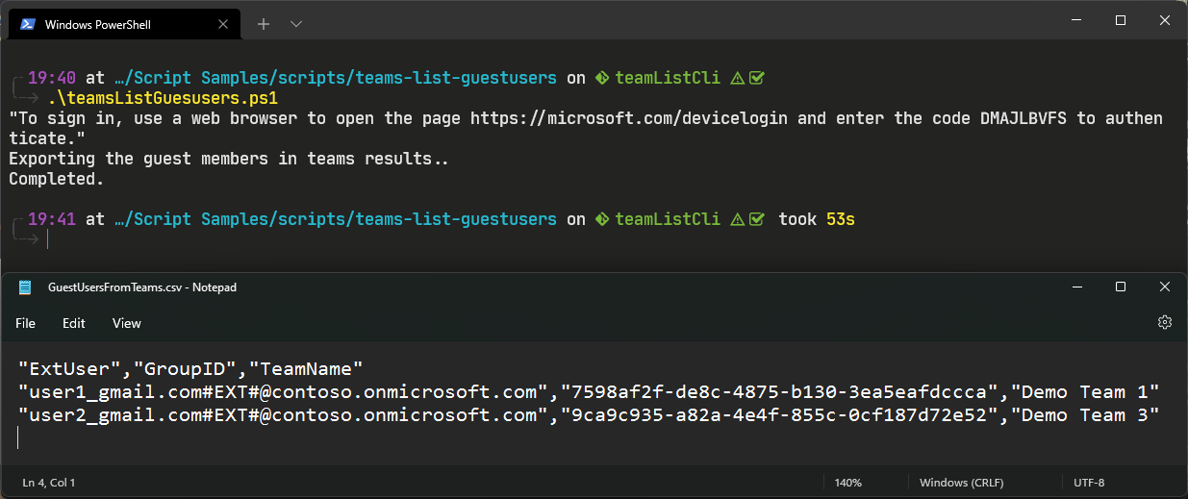
Task: Click the device code DMAJLBVFS
Action: pyautogui.click(x=1023, y=118)
